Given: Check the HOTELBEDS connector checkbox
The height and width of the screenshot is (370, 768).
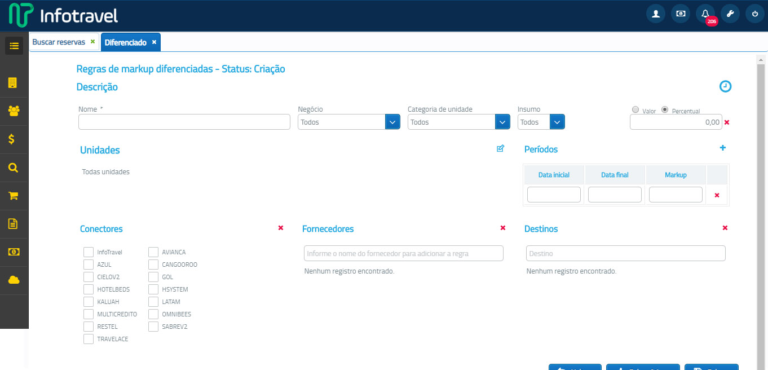Looking at the screenshot, I should click(x=89, y=289).
